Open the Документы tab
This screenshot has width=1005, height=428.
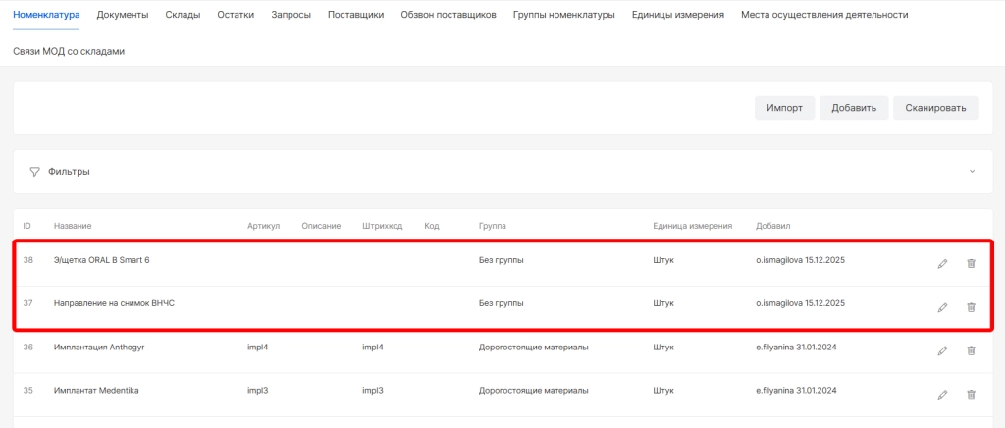(x=123, y=15)
